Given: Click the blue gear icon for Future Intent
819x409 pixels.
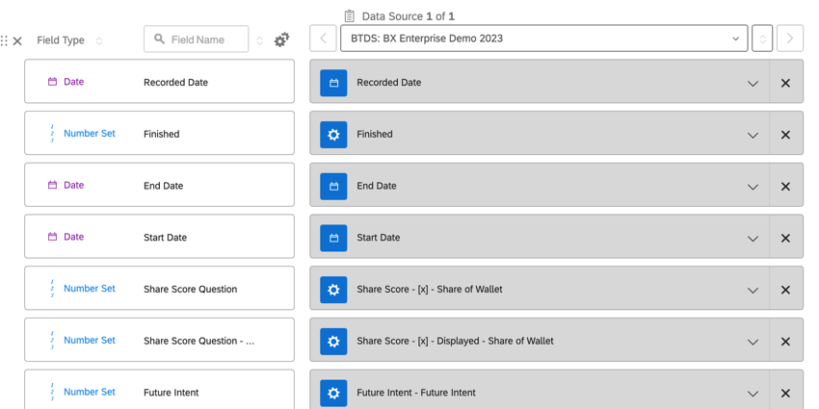Looking at the screenshot, I should pyautogui.click(x=333, y=393).
